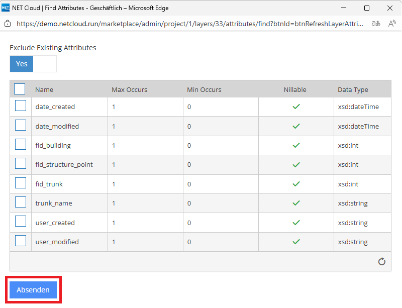This screenshot has height=308, width=402.
Task: Click the table refresh icon
Action: point(381,261)
